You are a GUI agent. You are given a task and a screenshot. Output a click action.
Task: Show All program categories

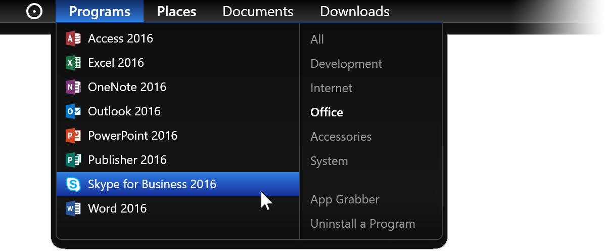(x=317, y=39)
